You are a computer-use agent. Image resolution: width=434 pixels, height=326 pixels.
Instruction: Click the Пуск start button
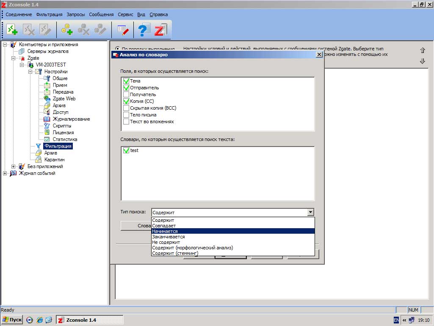pos(11,320)
